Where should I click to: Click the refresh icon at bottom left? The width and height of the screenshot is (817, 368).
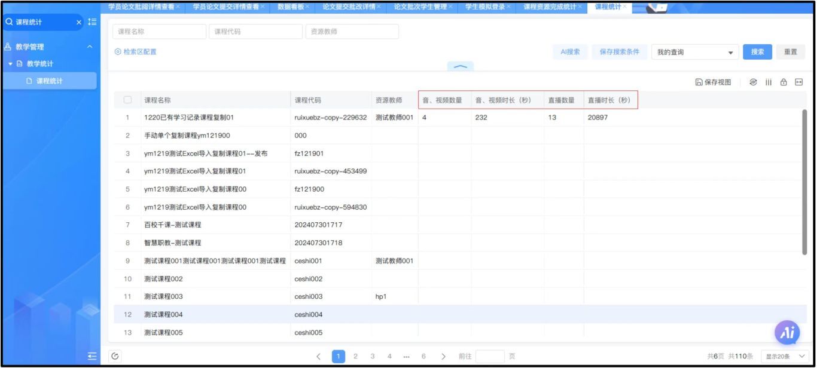click(x=115, y=356)
